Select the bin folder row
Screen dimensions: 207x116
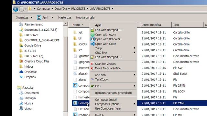tap(80, 38)
